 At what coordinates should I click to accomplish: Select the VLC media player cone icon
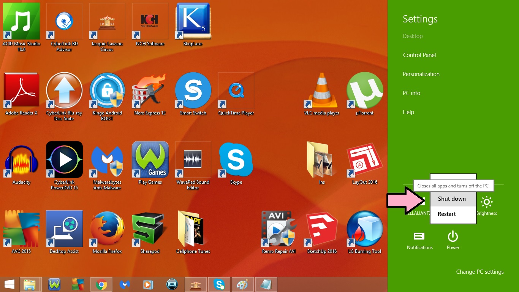322,94
